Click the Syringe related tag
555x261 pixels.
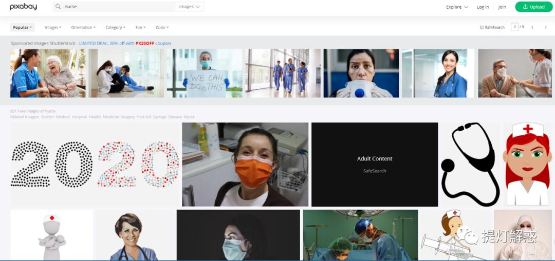tap(160, 117)
